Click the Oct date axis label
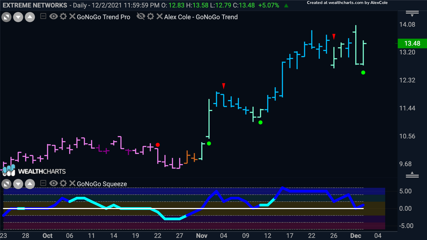Image resolution: width=427 pixels, height=240 pixels. [48, 236]
